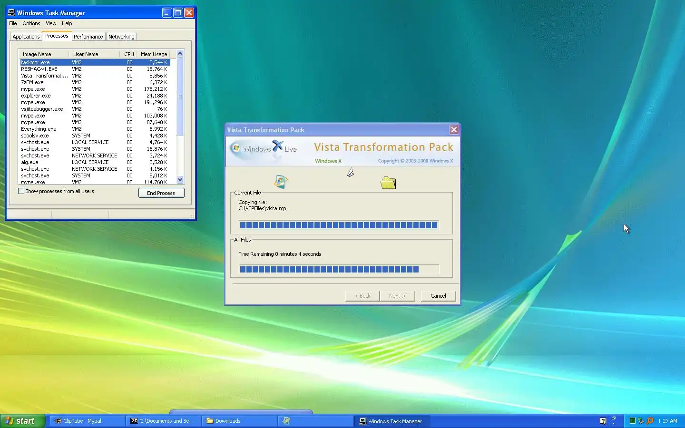The height and width of the screenshot is (428, 685).
Task: Select mypal.exe row using 178,212 K
Action: pos(95,89)
